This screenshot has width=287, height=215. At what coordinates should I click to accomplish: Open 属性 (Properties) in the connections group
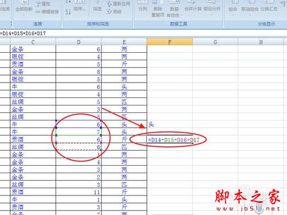(43, 4)
